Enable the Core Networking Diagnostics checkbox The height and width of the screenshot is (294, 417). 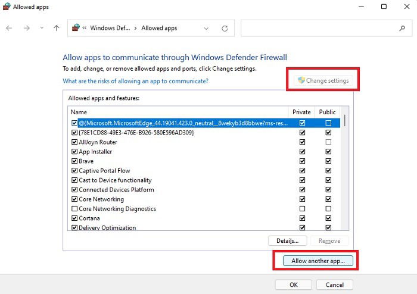click(x=74, y=208)
